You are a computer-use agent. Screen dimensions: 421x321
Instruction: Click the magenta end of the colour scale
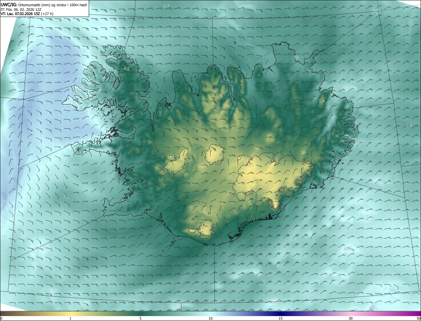click(414, 313)
